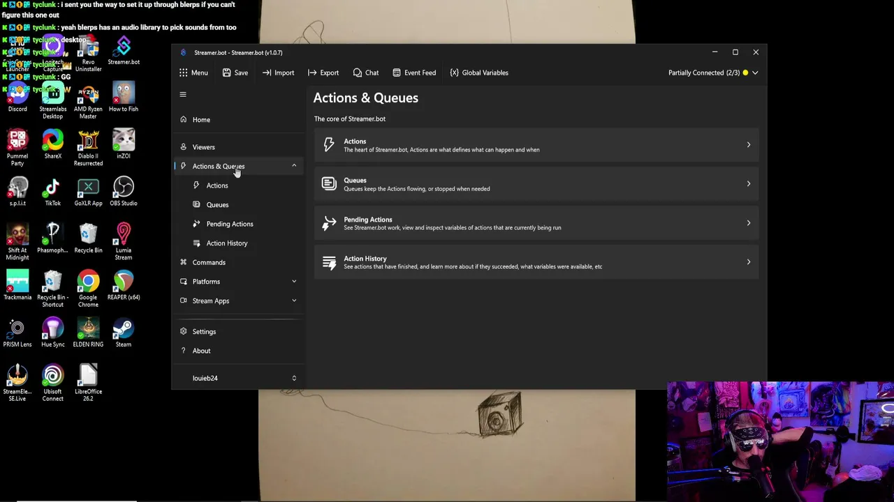The image size is (894, 502).
Task: Click the Action History card title
Action: [365, 259]
